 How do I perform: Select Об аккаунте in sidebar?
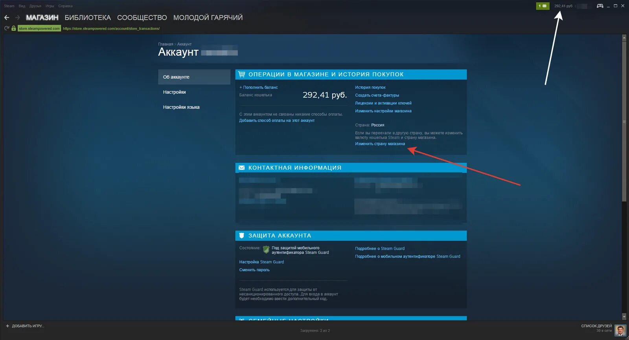[x=194, y=77]
